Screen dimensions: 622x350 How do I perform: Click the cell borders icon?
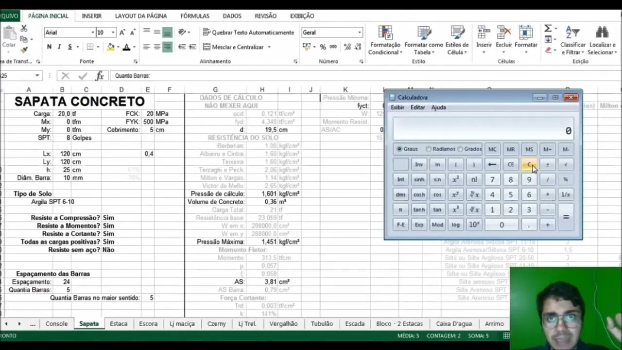(90, 47)
